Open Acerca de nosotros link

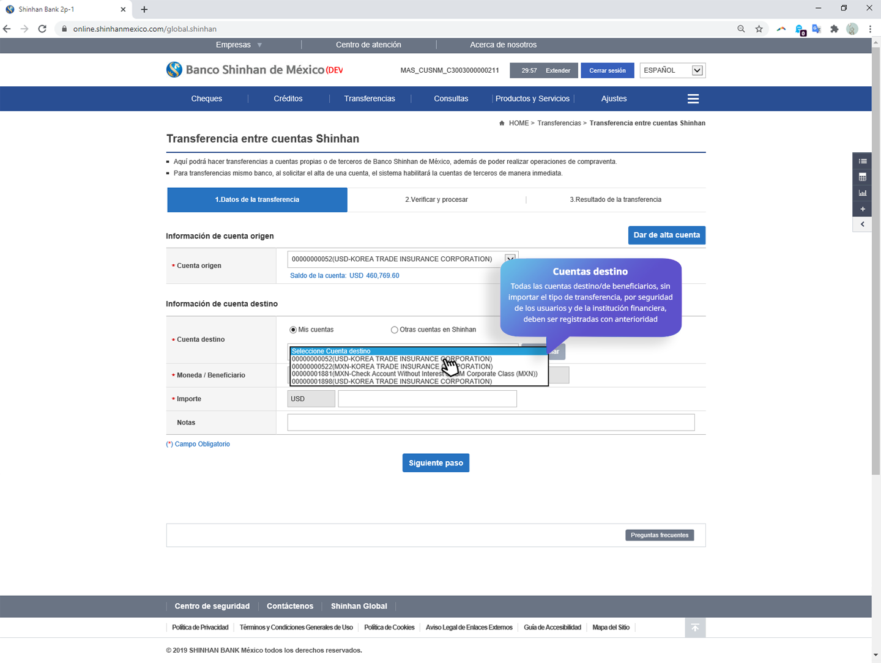503,45
